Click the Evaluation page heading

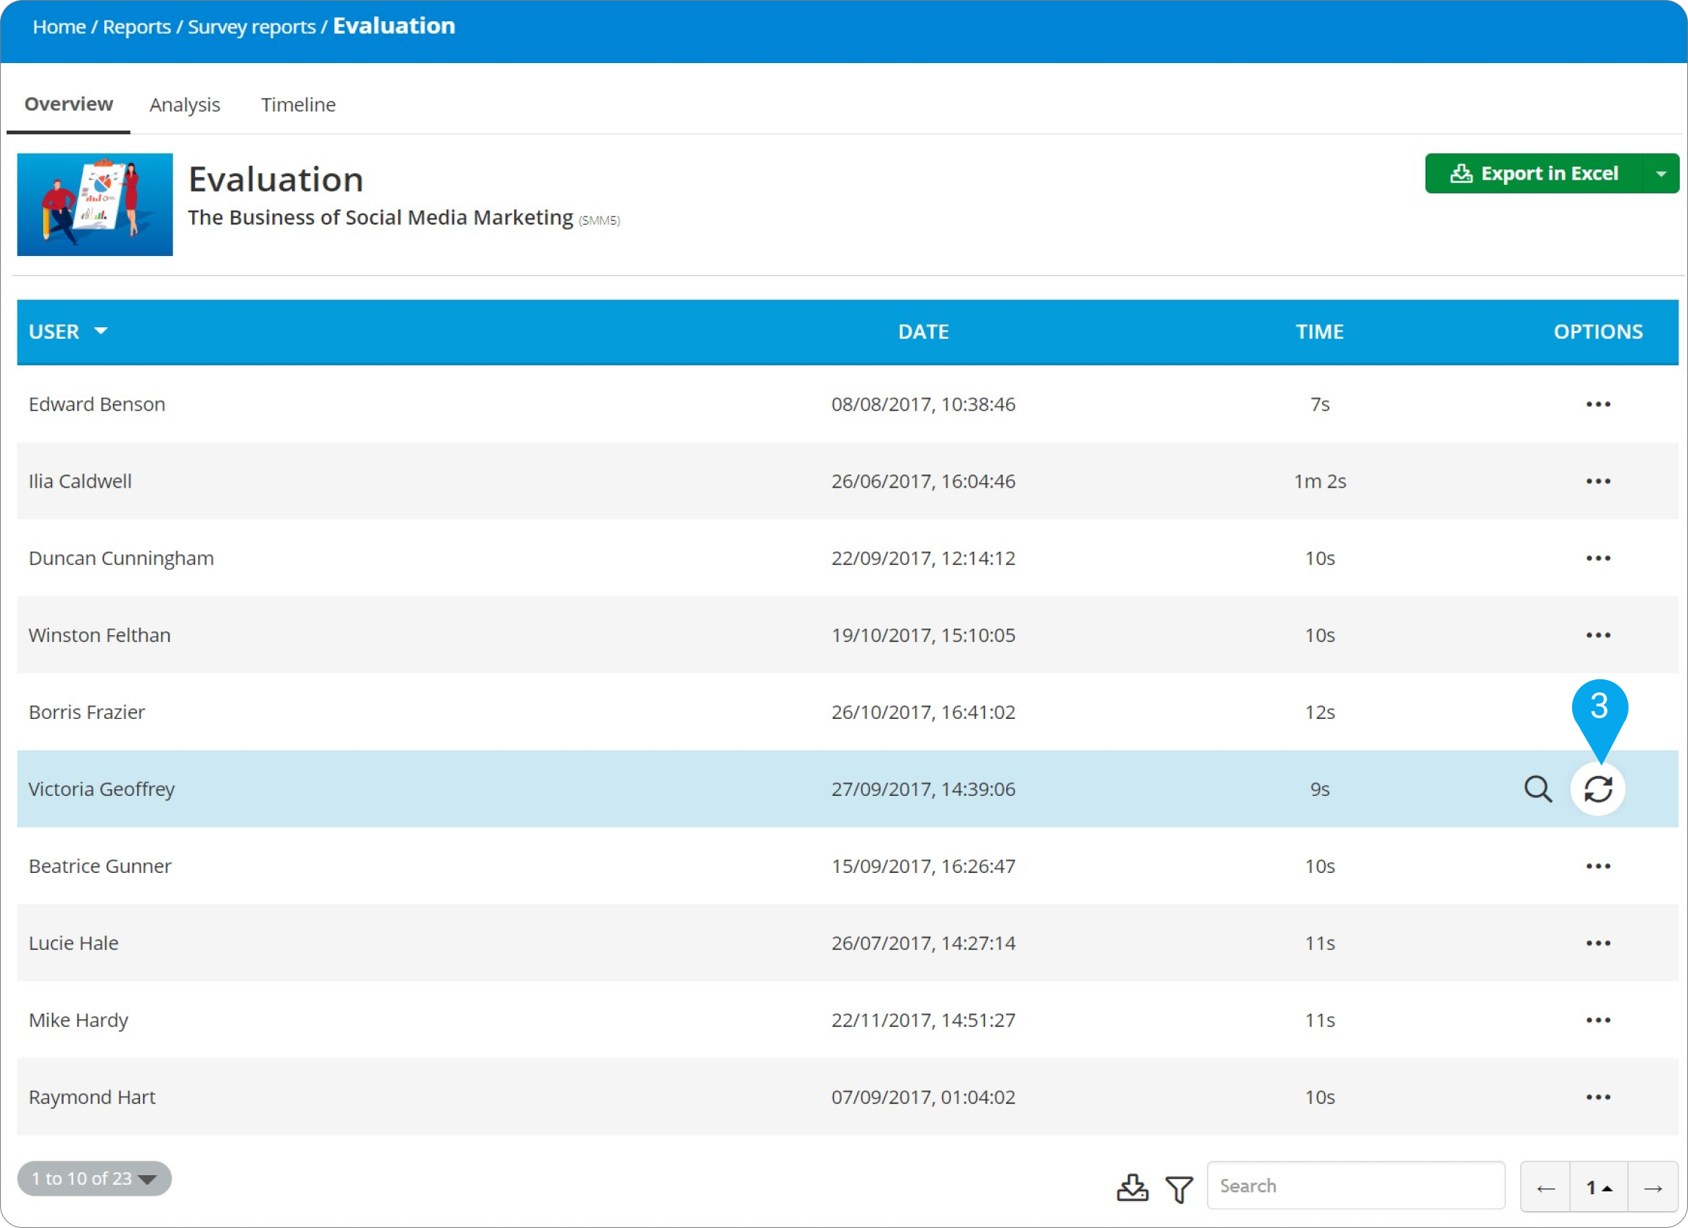point(276,180)
